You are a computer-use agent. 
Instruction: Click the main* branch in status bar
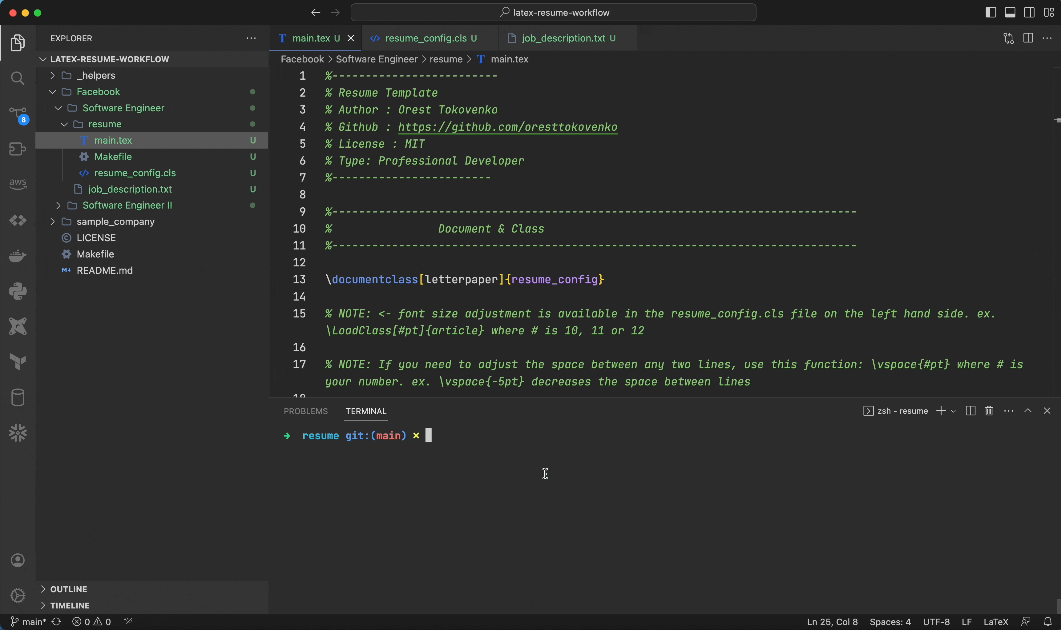pos(28,621)
